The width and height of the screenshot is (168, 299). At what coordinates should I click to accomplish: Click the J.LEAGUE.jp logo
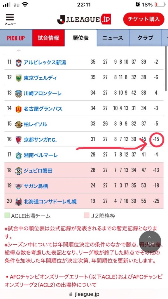pos(84,20)
